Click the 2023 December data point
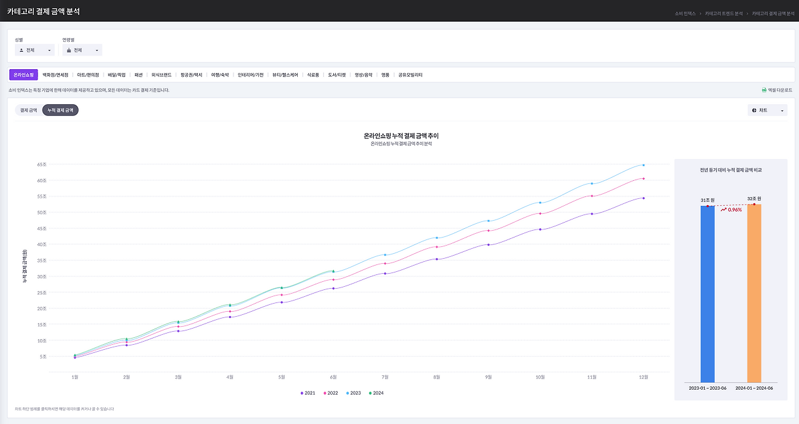This screenshot has width=799, height=424. pyautogui.click(x=644, y=165)
